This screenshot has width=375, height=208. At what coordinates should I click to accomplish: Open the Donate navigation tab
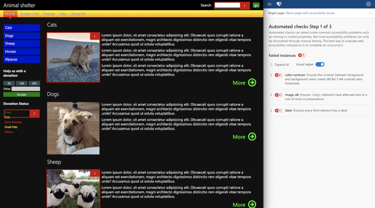point(49,14)
